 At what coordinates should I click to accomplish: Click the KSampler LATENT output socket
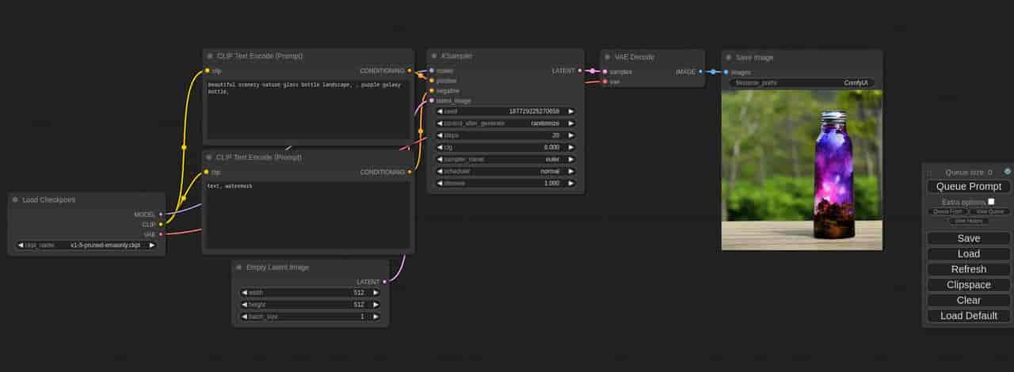(580, 70)
